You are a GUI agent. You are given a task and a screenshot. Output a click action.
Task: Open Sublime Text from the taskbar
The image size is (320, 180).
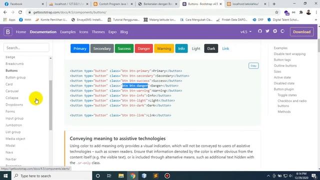[155, 175]
